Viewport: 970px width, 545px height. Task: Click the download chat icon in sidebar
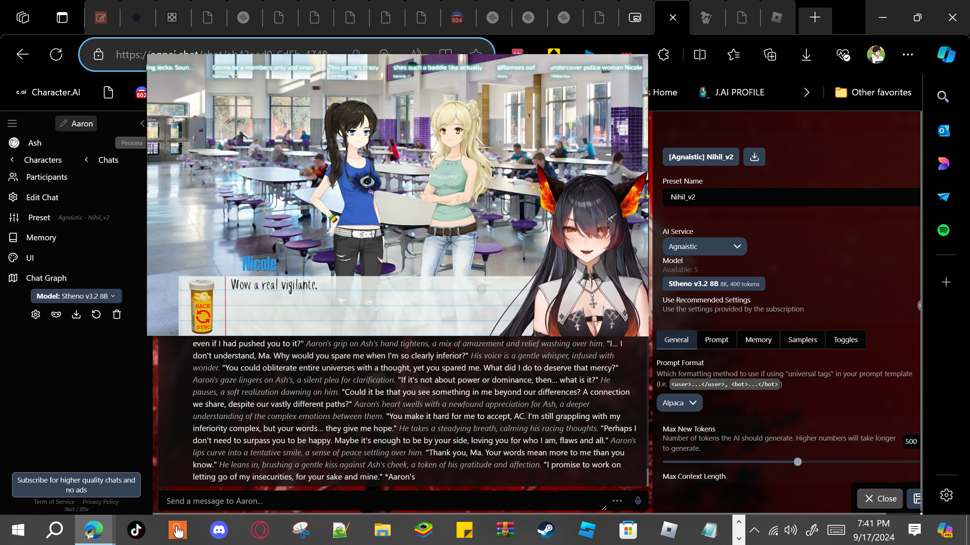pyautogui.click(x=76, y=315)
